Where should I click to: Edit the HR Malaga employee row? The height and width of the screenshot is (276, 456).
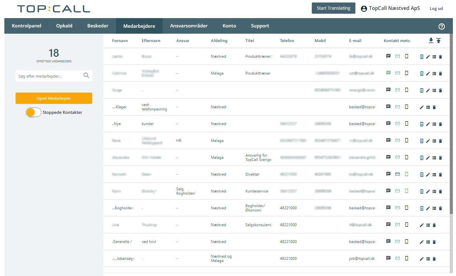pyautogui.click(x=428, y=141)
